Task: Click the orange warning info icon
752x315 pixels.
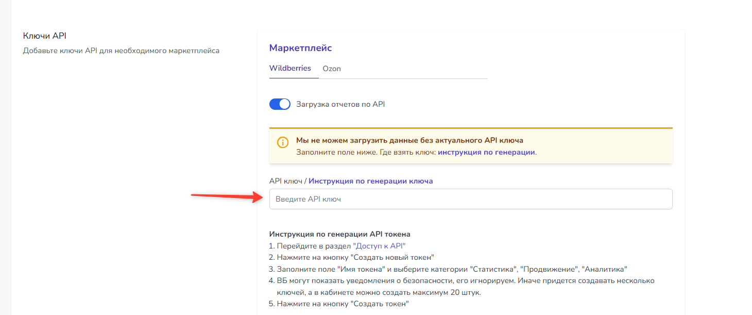Action: tap(283, 143)
